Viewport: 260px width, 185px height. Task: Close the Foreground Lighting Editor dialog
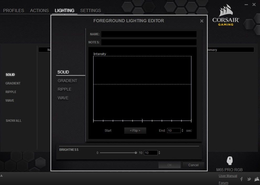(x=202, y=21)
